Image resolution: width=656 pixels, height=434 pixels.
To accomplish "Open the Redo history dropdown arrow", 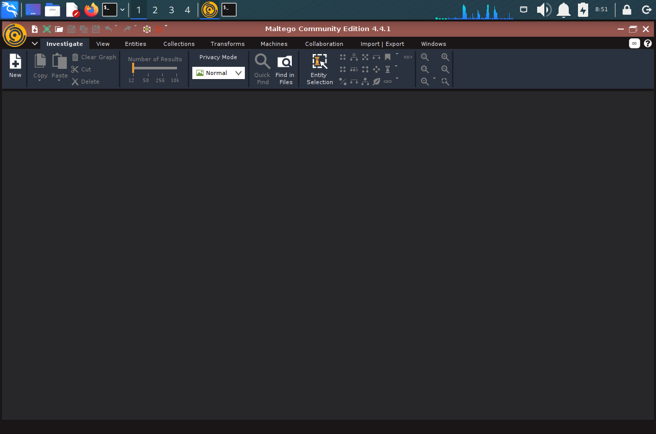I will [135, 27].
